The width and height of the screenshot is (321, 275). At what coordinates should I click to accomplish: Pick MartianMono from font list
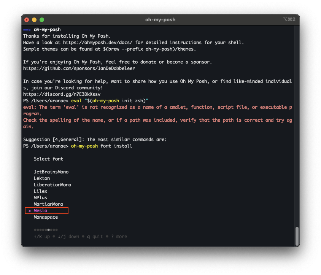(48, 204)
